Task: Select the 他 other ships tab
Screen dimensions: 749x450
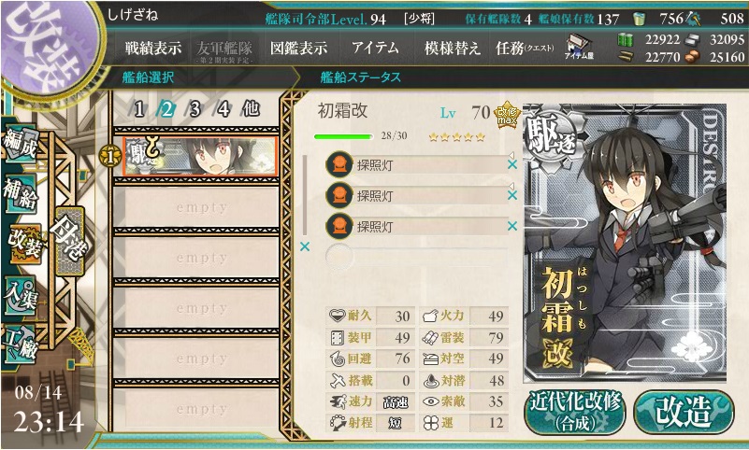Action: pos(252,108)
